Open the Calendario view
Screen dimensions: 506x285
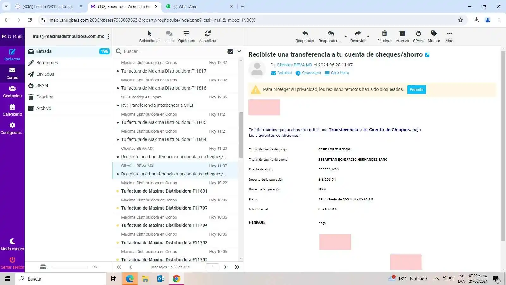tap(12, 110)
